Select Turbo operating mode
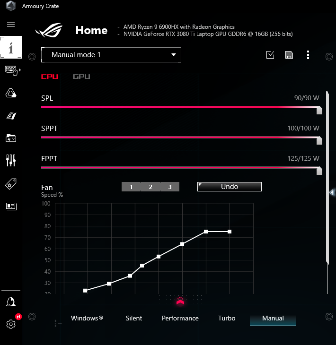 (x=227, y=318)
